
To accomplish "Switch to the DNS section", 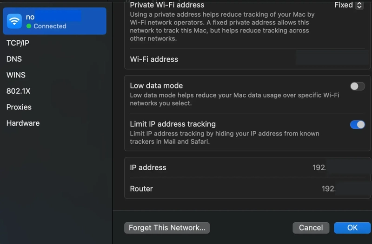I will coord(14,59).
